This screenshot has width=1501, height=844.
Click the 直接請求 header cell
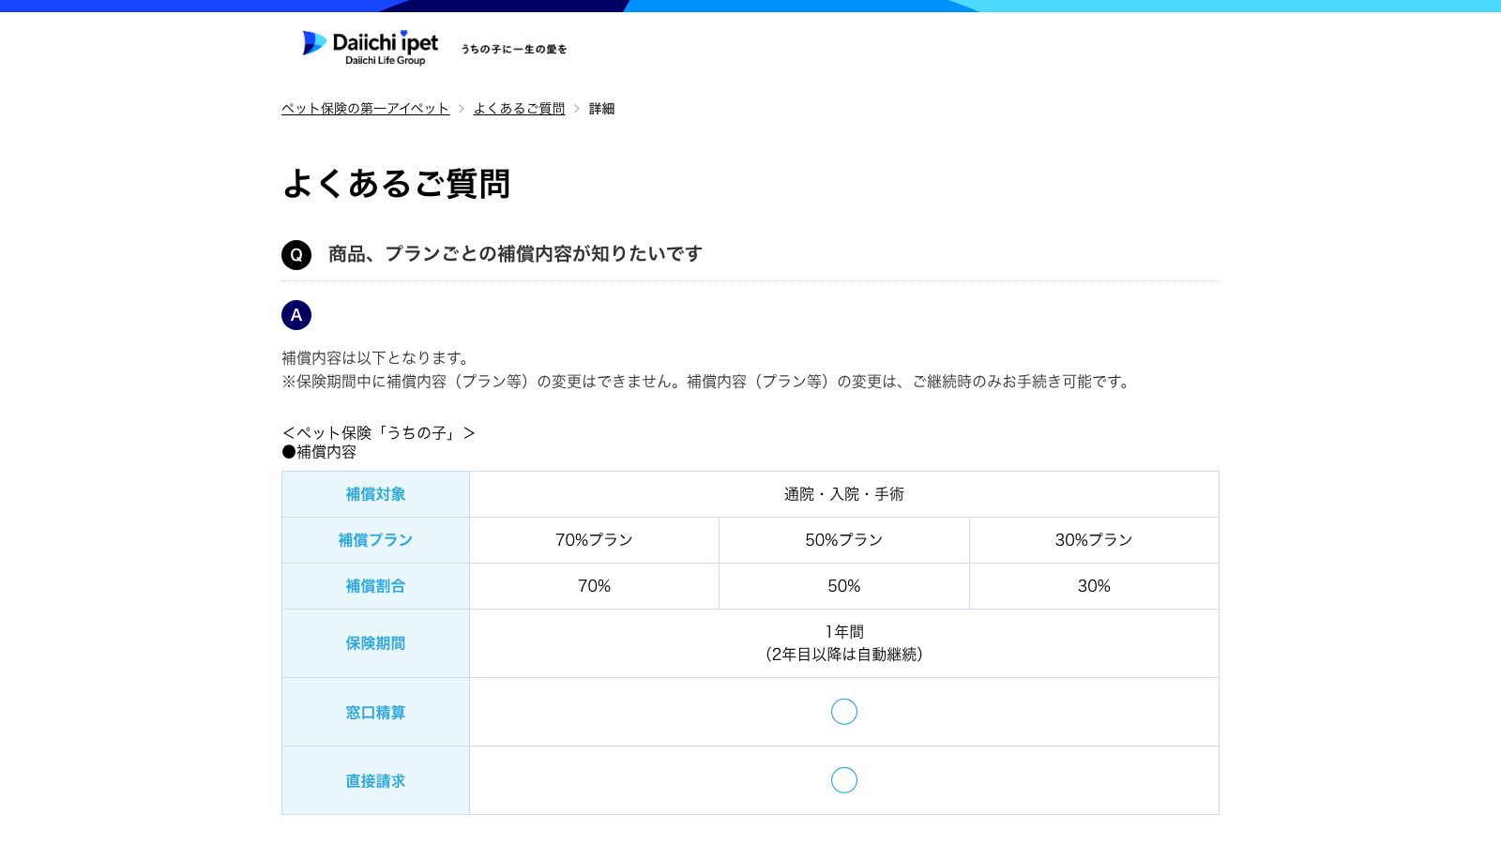(x=375, y=780)
